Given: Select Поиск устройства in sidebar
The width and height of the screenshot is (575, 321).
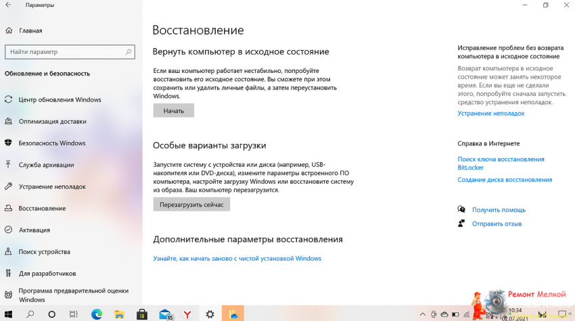Looking at the screenshot, I should coord(44,251).
